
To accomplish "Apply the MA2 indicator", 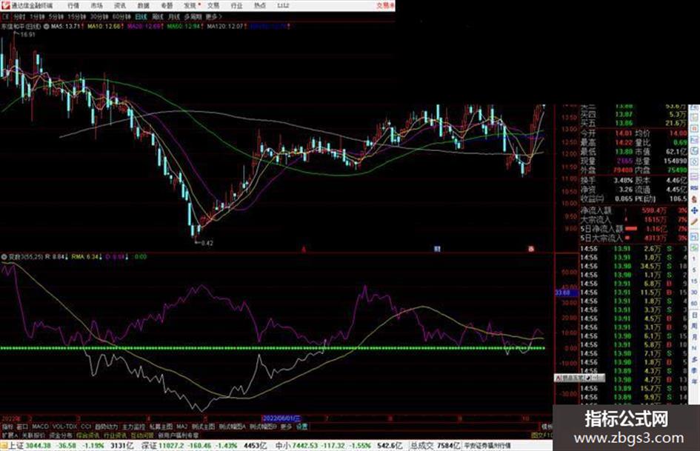I will pyautogui.click(x=182, y=427).
